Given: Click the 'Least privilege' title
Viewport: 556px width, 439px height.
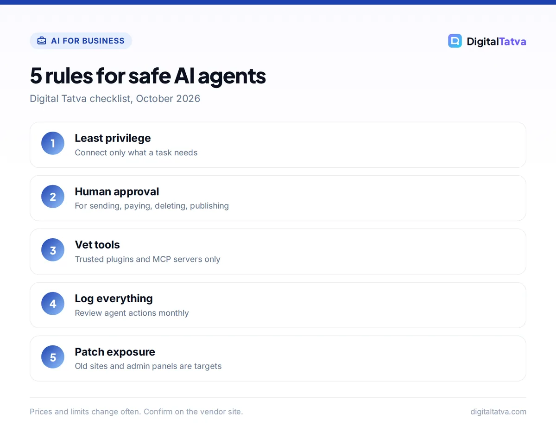Looking at the screenshot, I should (x=113, y=138).
